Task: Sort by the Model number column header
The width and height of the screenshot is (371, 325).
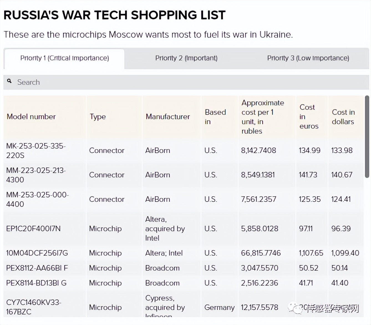Action: (x=31, y=117)
